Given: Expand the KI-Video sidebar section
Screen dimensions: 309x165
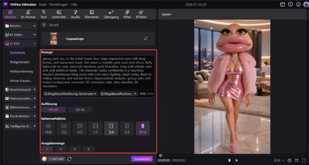Looking at the screenshot, I should pos(20,35).
